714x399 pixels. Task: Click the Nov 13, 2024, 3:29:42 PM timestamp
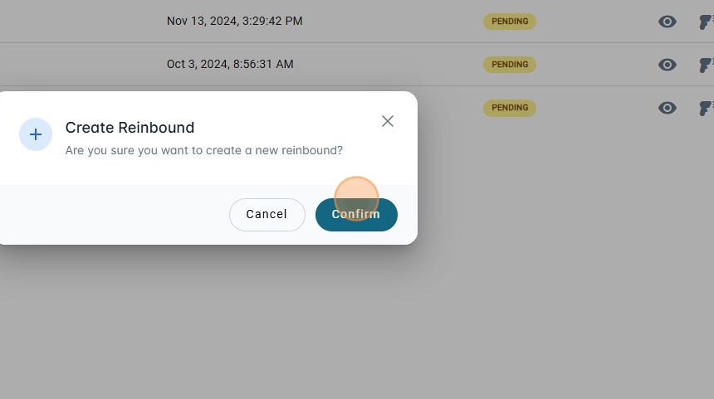tap(234, 21)
